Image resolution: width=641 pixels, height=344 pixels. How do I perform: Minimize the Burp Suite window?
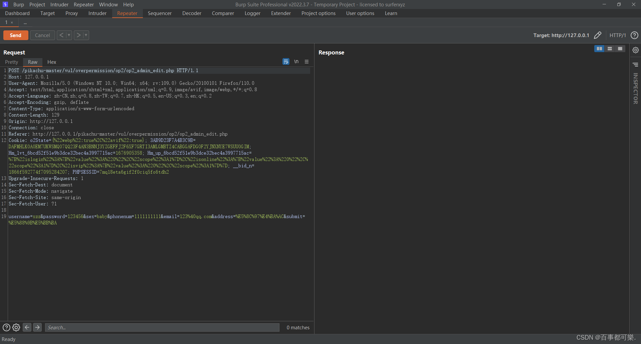pyautogui.click(x=604, y=4)
